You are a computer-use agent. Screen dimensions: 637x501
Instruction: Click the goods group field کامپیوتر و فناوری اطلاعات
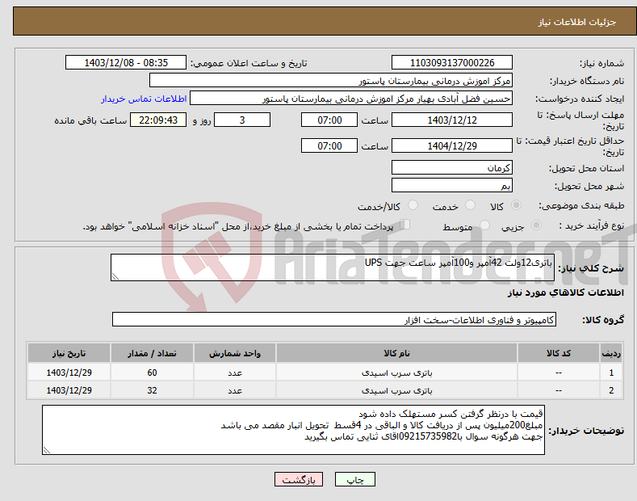[334, 320]
